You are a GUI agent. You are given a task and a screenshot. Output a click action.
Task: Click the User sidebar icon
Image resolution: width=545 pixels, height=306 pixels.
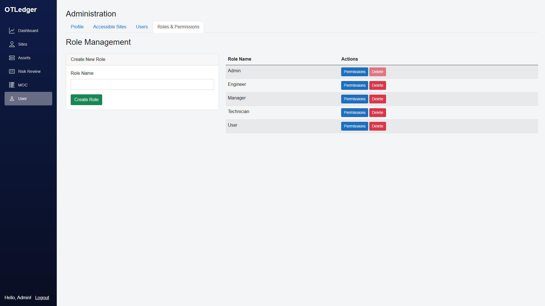click(x=12, y=98)
